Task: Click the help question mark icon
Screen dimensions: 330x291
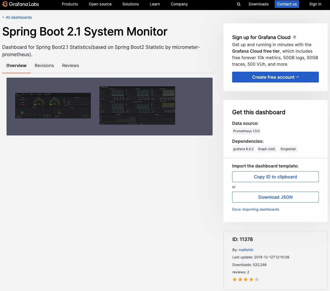Action: (x=294, y=37)
